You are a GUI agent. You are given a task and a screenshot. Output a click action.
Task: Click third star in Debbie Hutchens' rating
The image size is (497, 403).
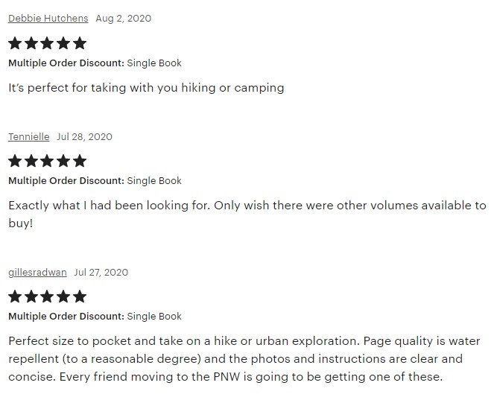[x=48, y=43]
